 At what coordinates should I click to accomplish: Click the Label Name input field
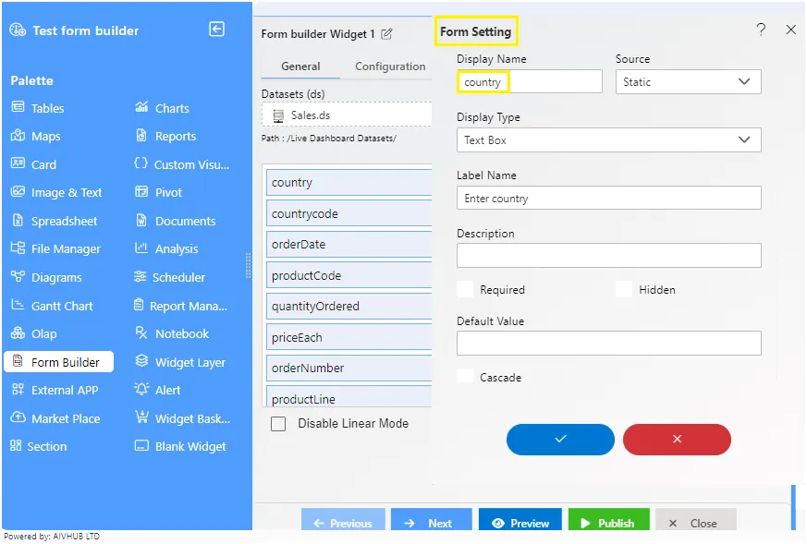(x=608, y=198)
